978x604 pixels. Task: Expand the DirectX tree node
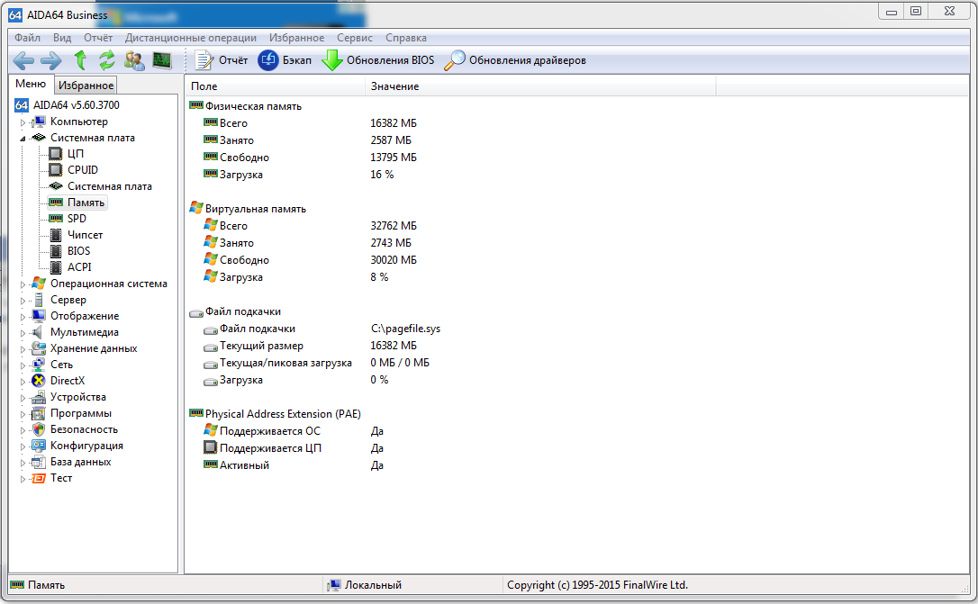(23, 382)
